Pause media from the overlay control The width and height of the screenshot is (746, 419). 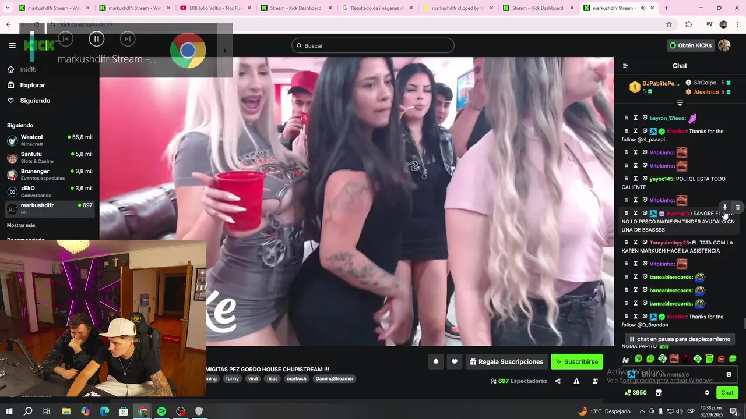[x=96, y=39]
